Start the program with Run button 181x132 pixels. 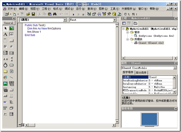pyautogui.click(x=73, y=15)
